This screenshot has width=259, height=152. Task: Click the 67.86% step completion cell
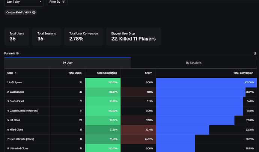click(x=103, y=130)
